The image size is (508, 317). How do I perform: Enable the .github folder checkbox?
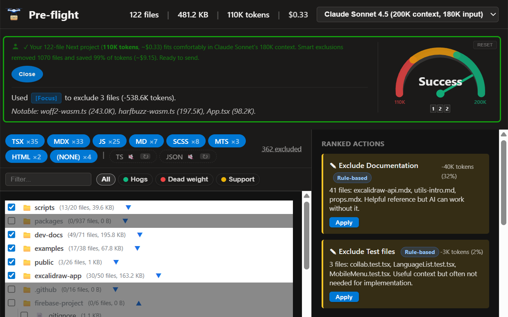[12, 289]
